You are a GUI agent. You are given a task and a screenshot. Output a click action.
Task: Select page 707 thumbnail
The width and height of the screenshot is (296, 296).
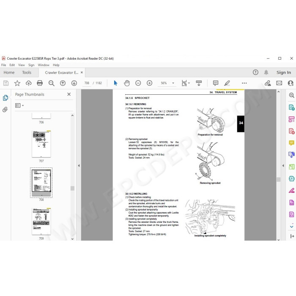tap(41, 145)
